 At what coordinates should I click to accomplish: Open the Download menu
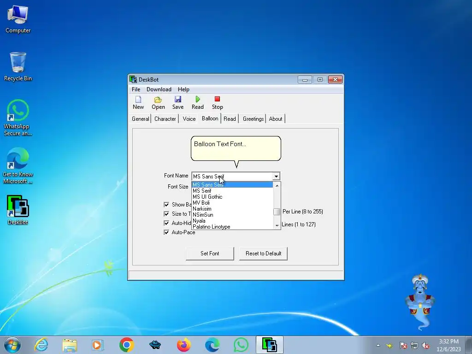click(x=159, y=89)
